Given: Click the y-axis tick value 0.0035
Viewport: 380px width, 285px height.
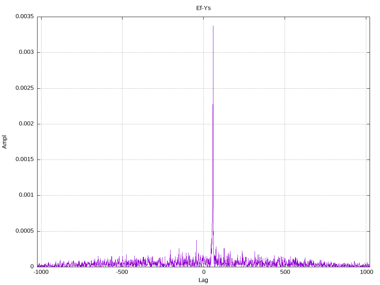Looking at the screenshot, I should [25, 16].
